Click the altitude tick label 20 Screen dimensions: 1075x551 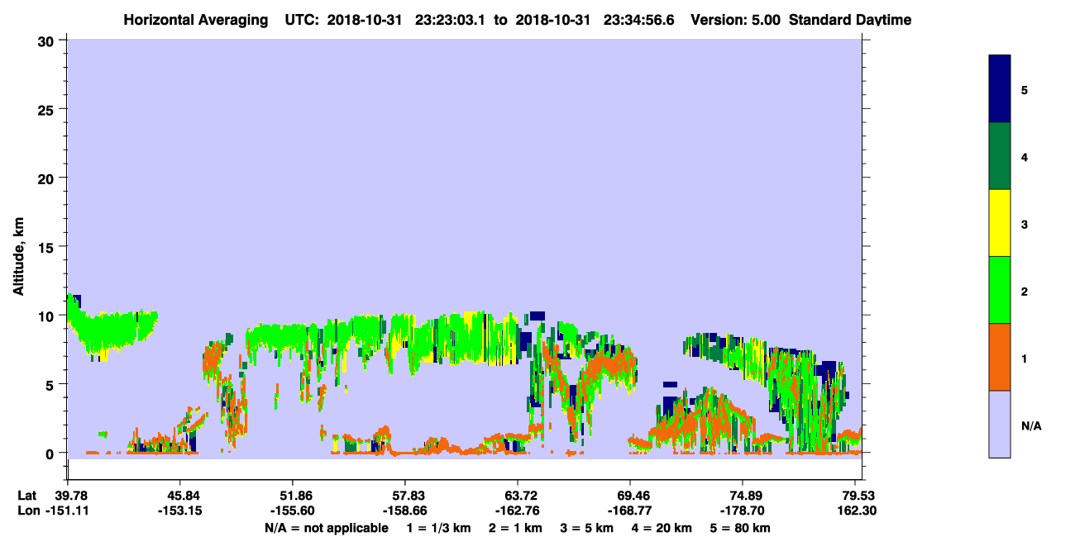pos(48,178)
